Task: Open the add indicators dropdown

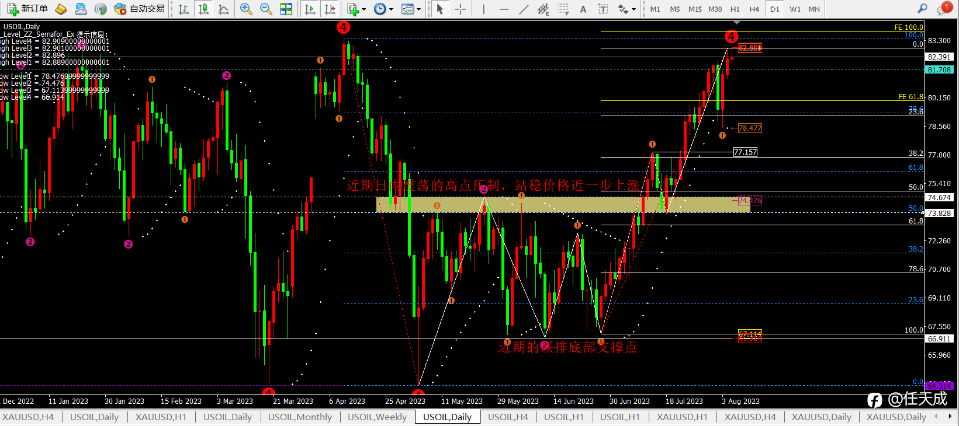Action: [356, 9]
